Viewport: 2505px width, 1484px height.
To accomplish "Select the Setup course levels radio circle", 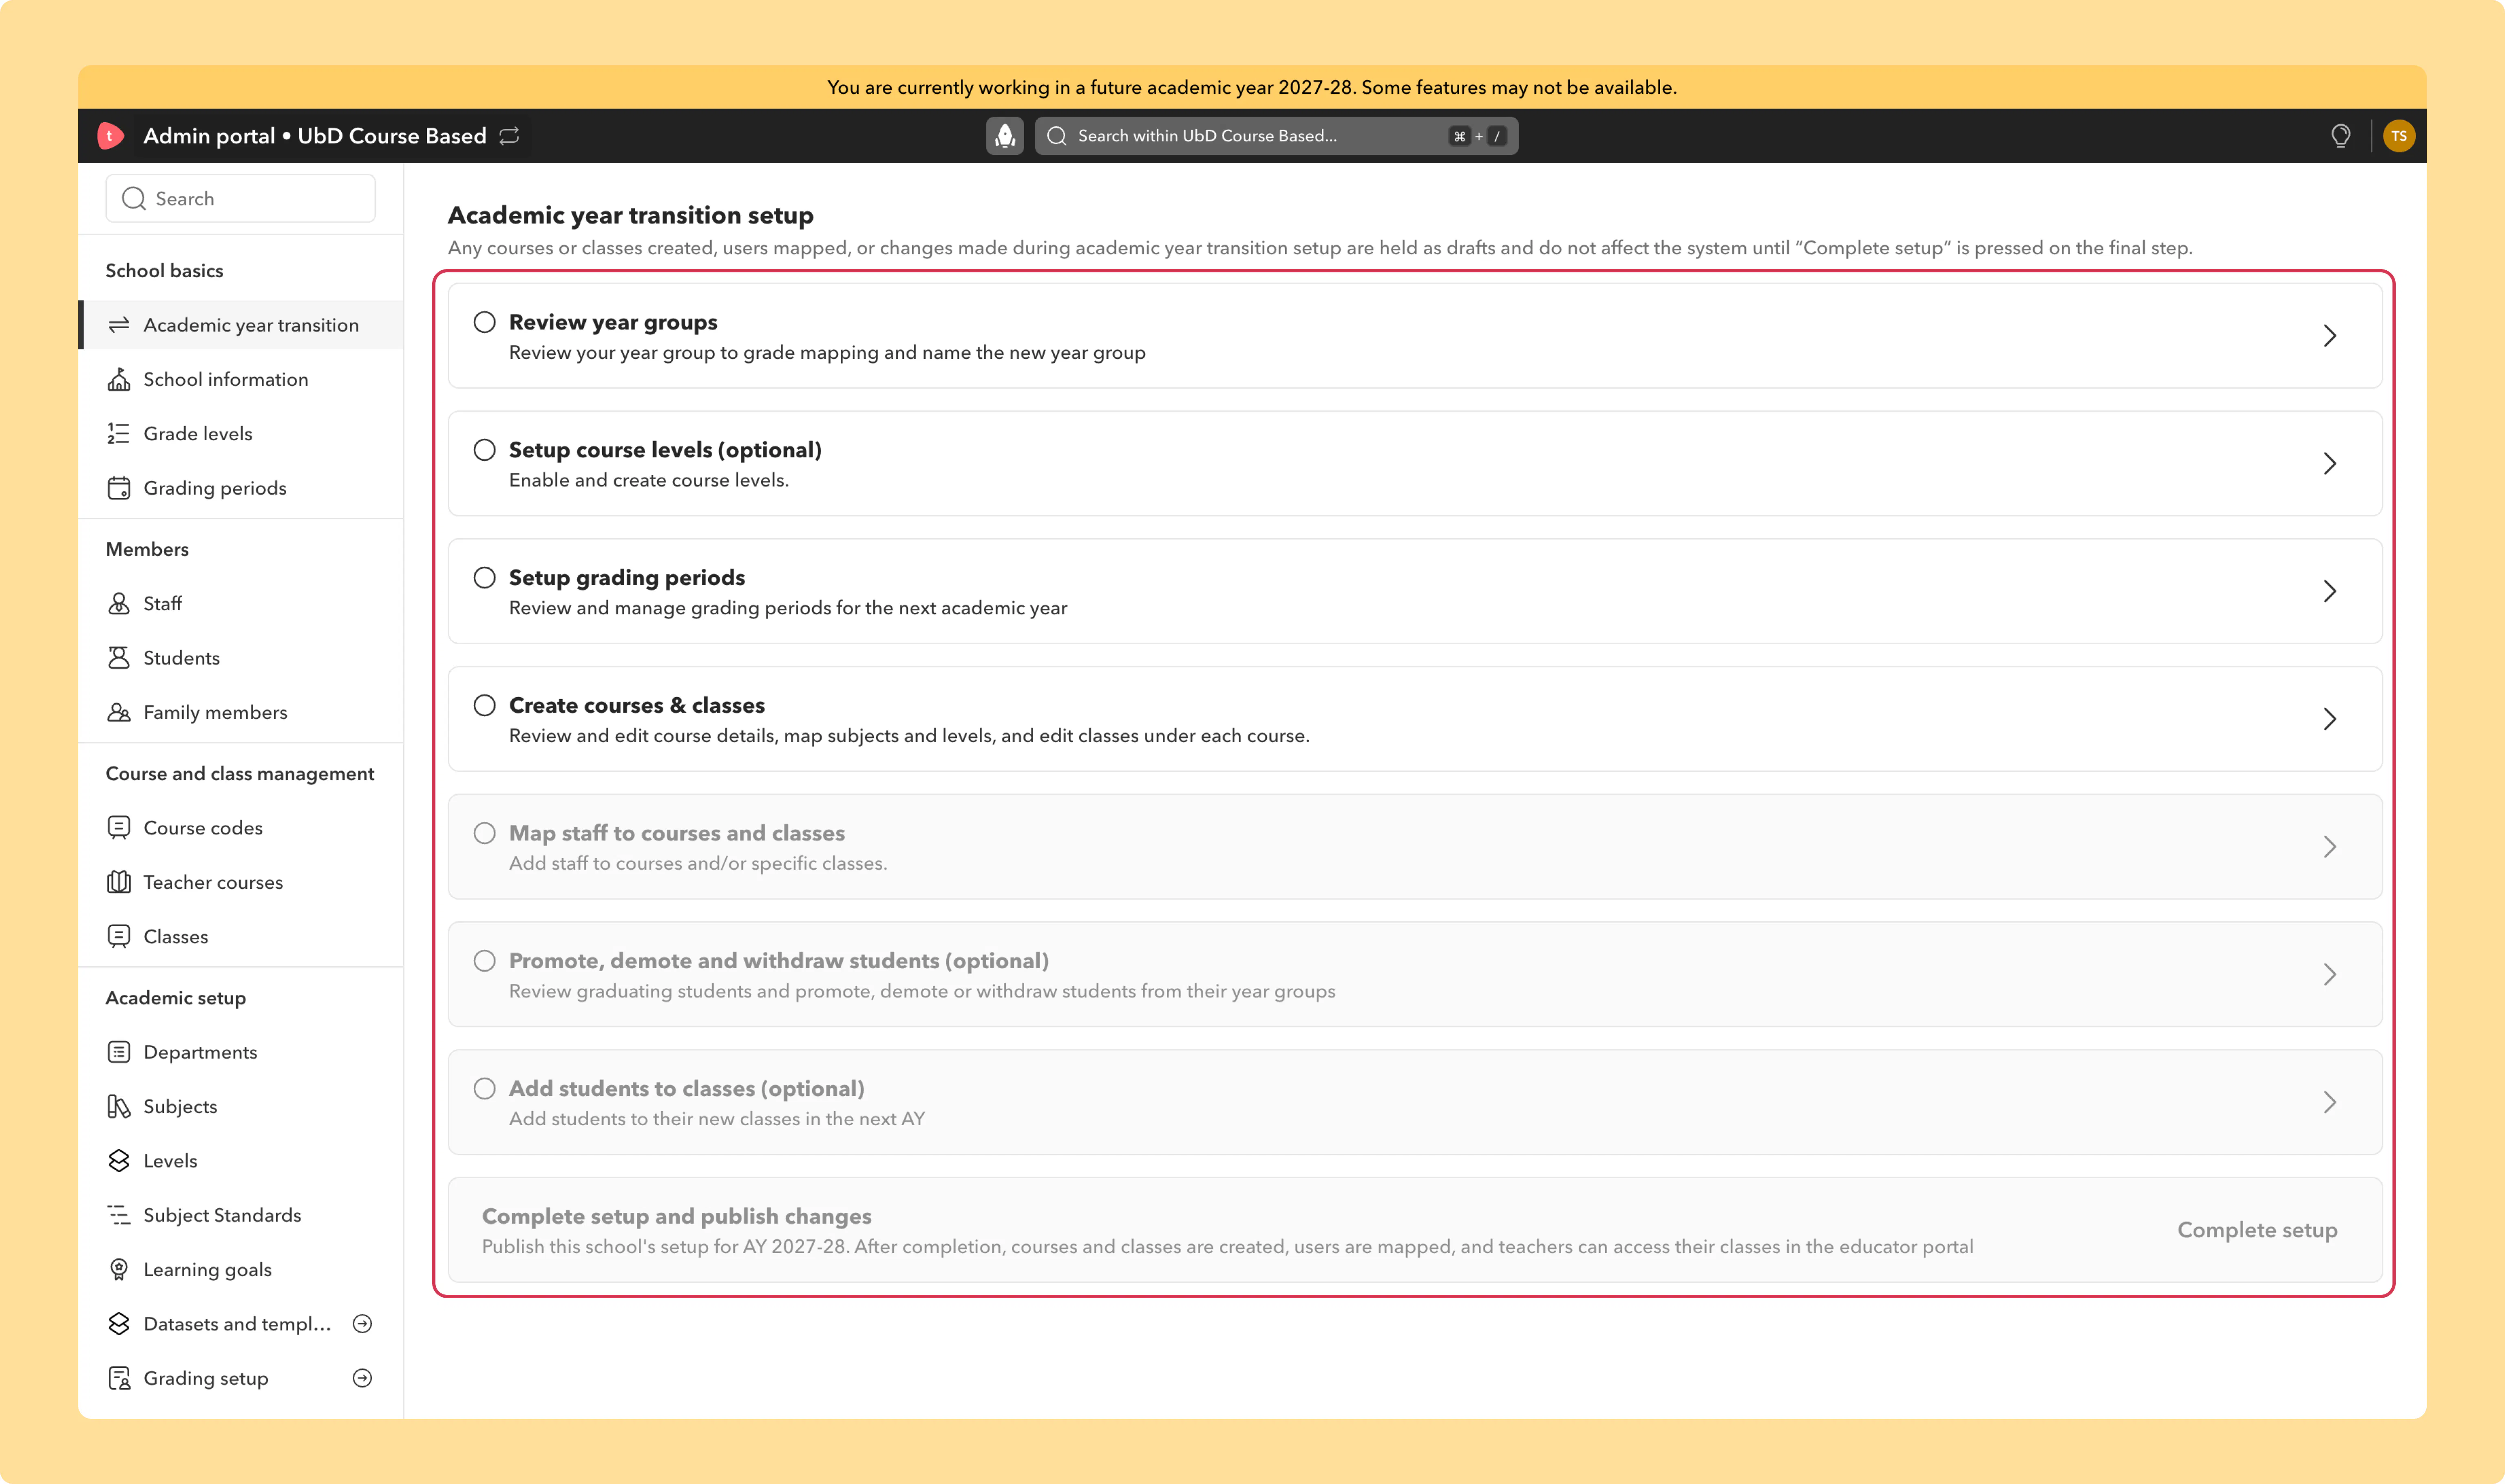I will [x=484, y=450].
